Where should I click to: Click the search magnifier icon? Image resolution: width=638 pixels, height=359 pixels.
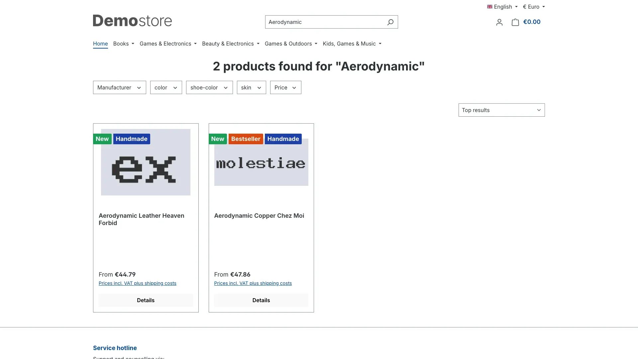[390, 22]
